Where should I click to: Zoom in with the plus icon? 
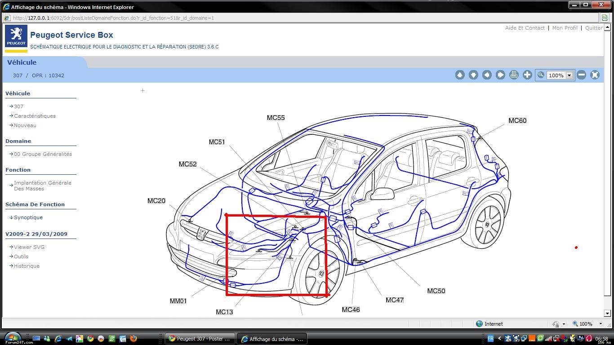[x=527, y=75]
